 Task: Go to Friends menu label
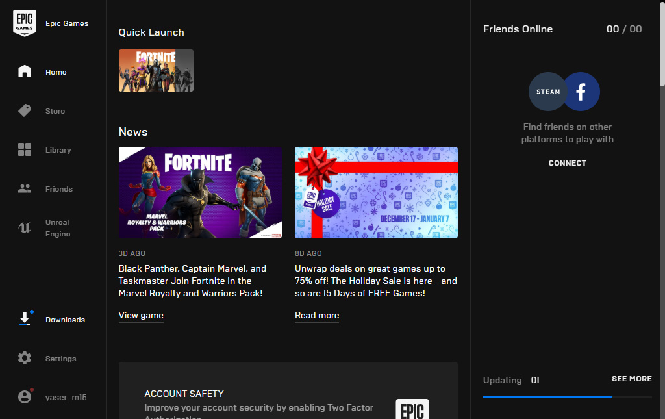(59, 189)
